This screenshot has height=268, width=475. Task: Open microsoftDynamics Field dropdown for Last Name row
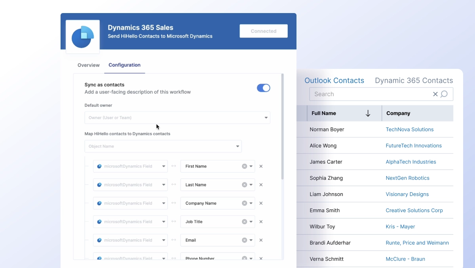coord(130,185)
